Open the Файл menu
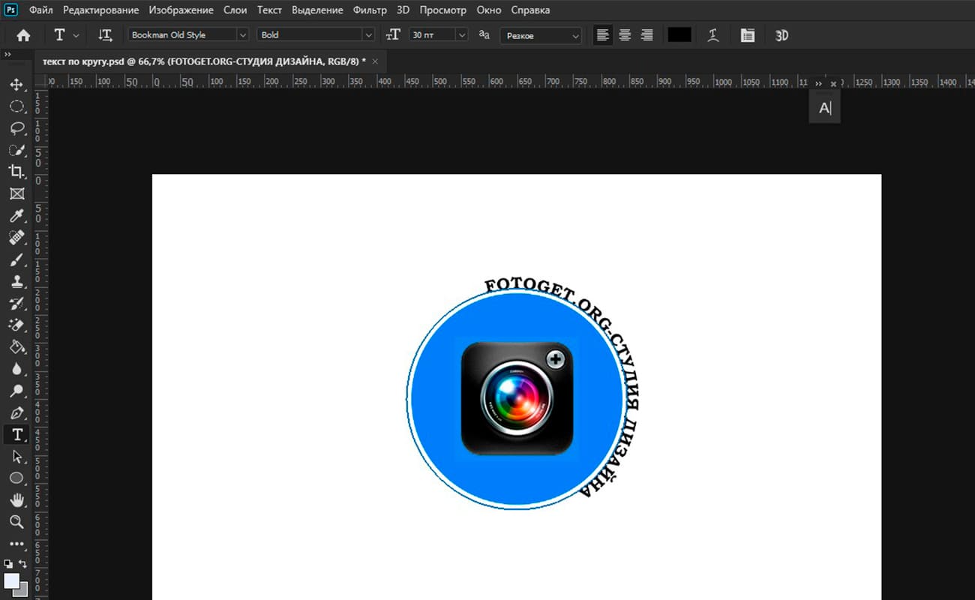The height and width of the screenshot is (600, 975). 41,10
